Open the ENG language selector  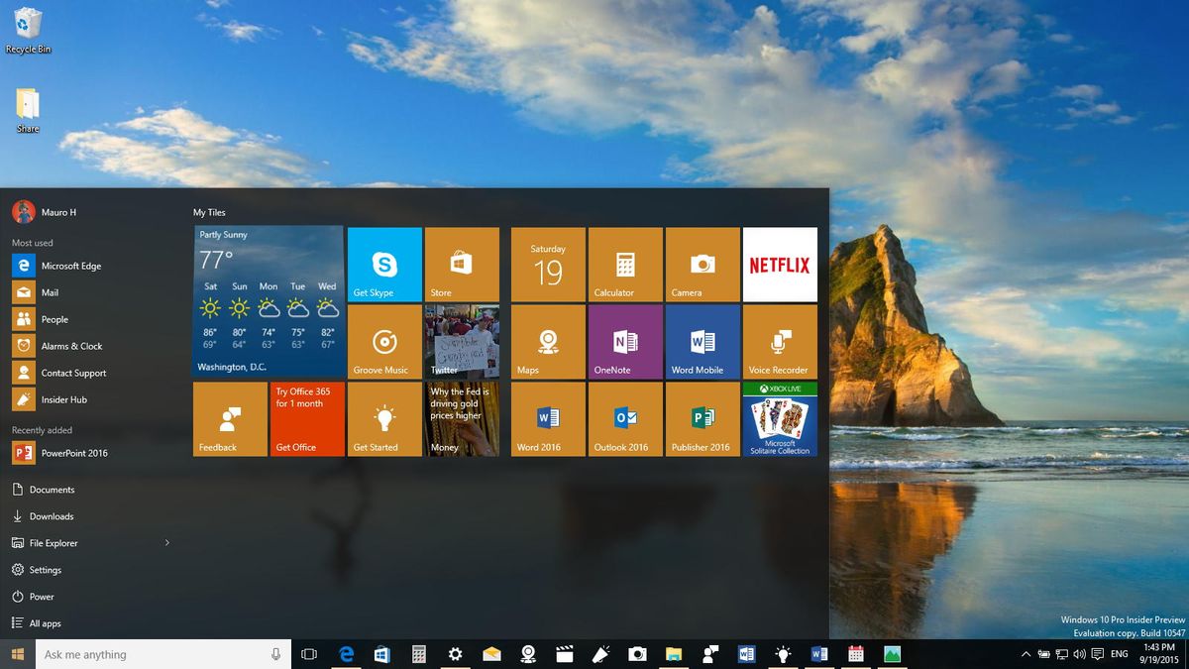[x=1119, y=654]
